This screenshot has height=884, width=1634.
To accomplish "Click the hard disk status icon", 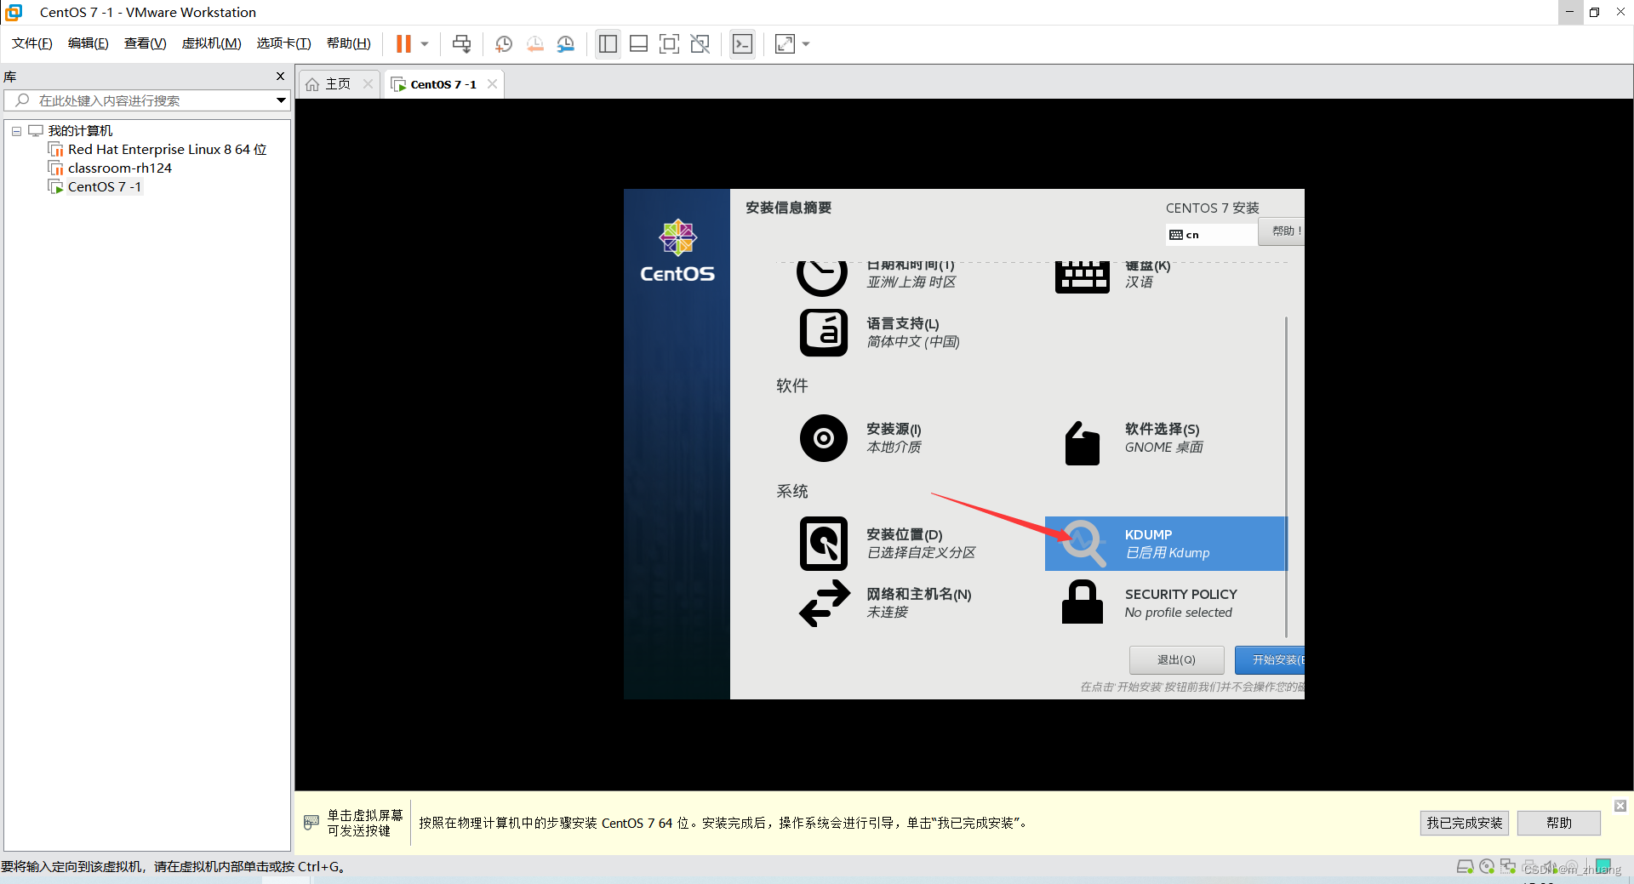I will click(x=1465, y=867).
